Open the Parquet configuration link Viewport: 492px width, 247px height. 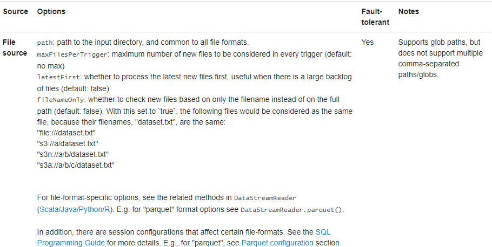(277, 243)
